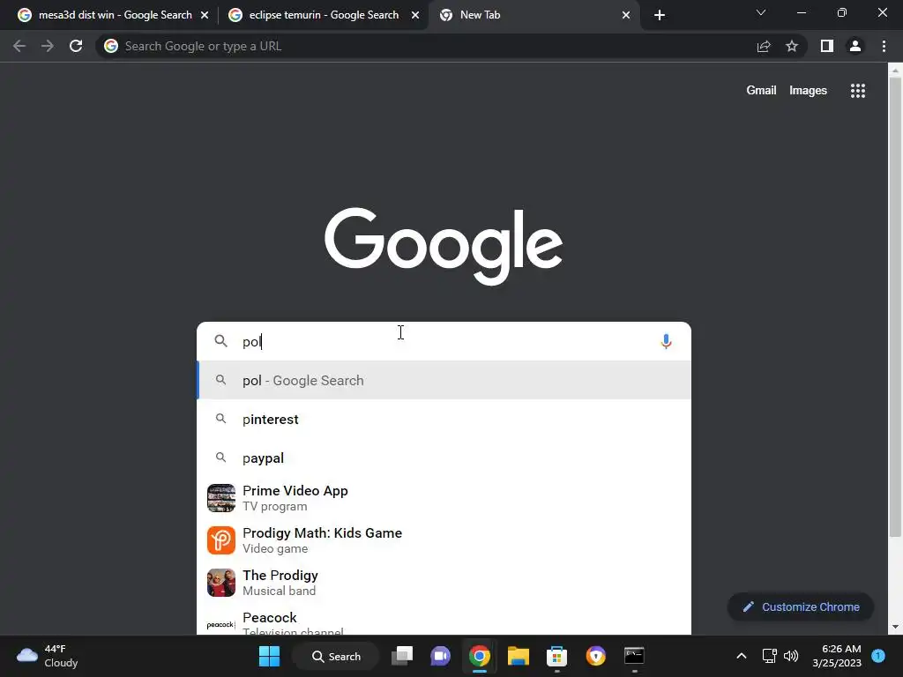Close the mesa3d dist win tab

205,15
